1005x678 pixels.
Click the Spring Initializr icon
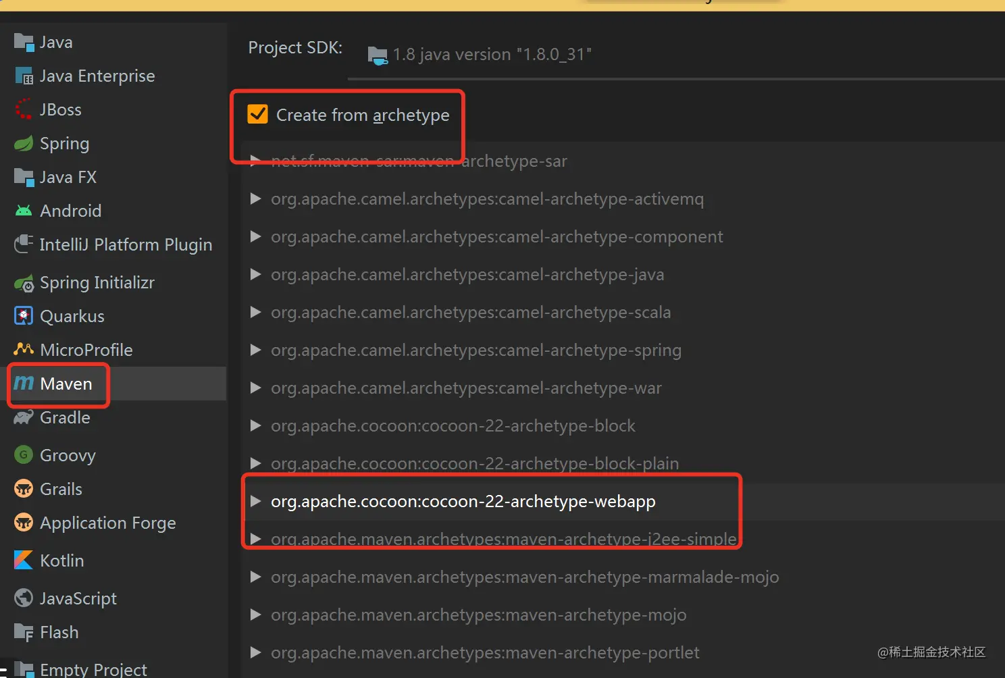click(24, 283)
